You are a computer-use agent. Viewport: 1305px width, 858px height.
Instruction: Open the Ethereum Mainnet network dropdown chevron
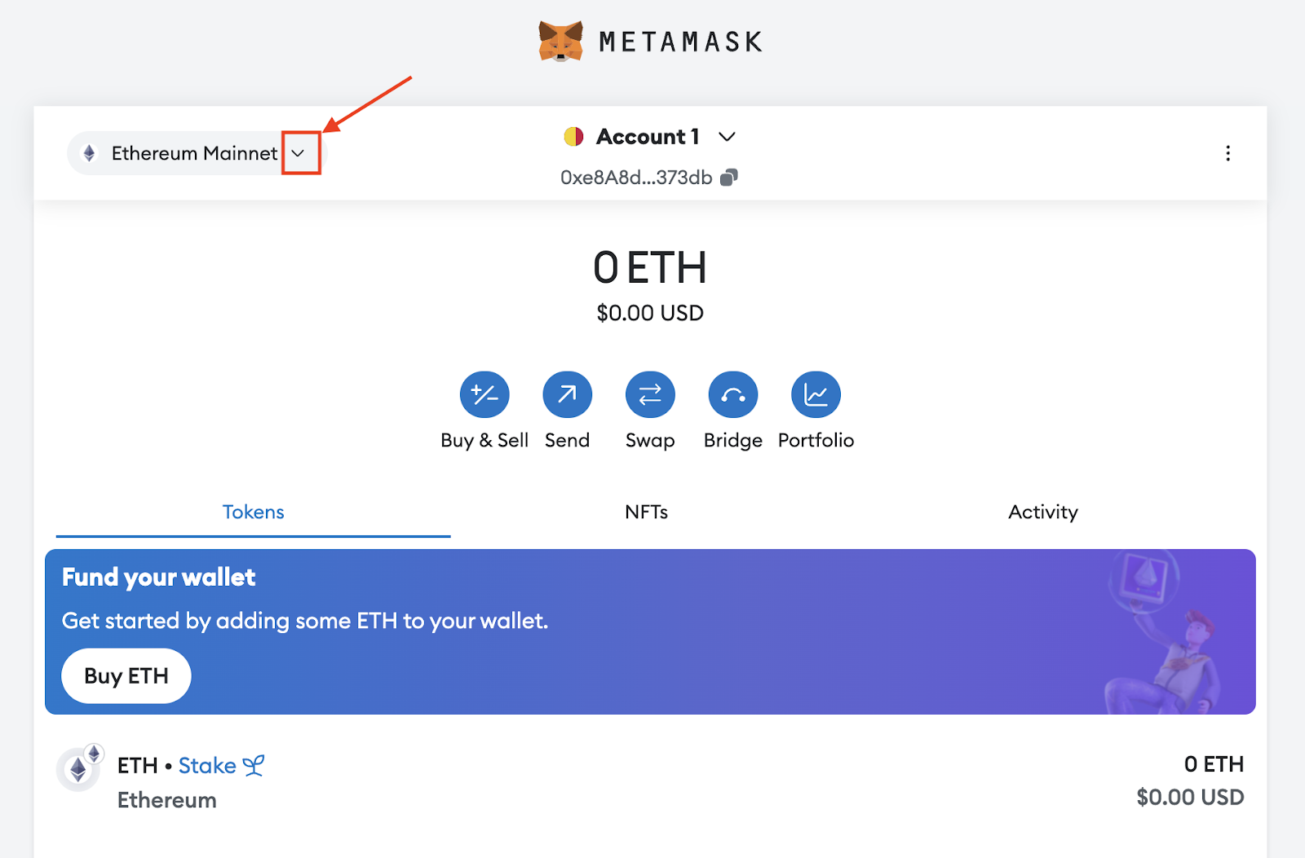click(299, 153)
